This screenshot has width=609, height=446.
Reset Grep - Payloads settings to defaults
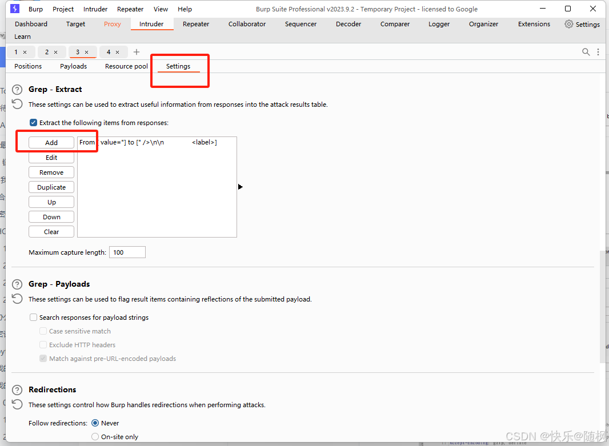tap(17, 299)
